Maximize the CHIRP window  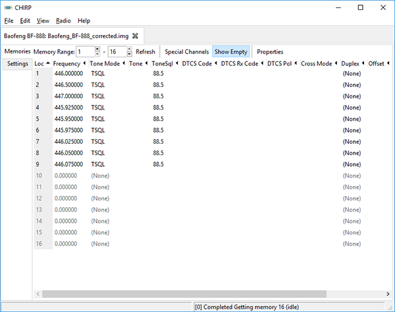coord(361,7)
